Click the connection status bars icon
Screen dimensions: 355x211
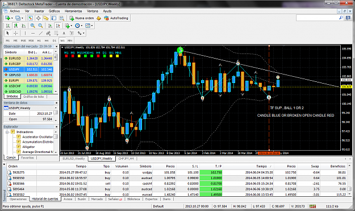tap(312, 206)
